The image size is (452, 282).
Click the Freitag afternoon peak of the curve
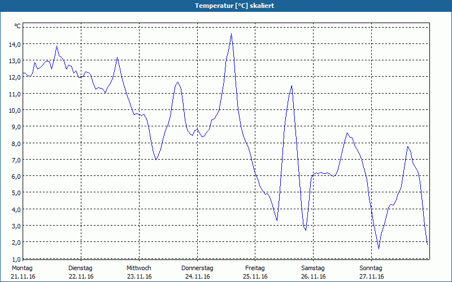coord(292,86)
